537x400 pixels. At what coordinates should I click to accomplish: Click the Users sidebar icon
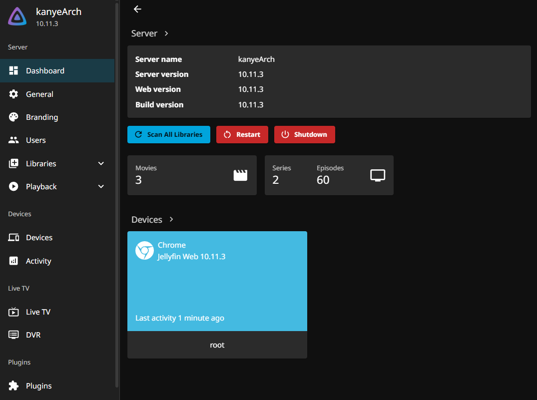13,140
